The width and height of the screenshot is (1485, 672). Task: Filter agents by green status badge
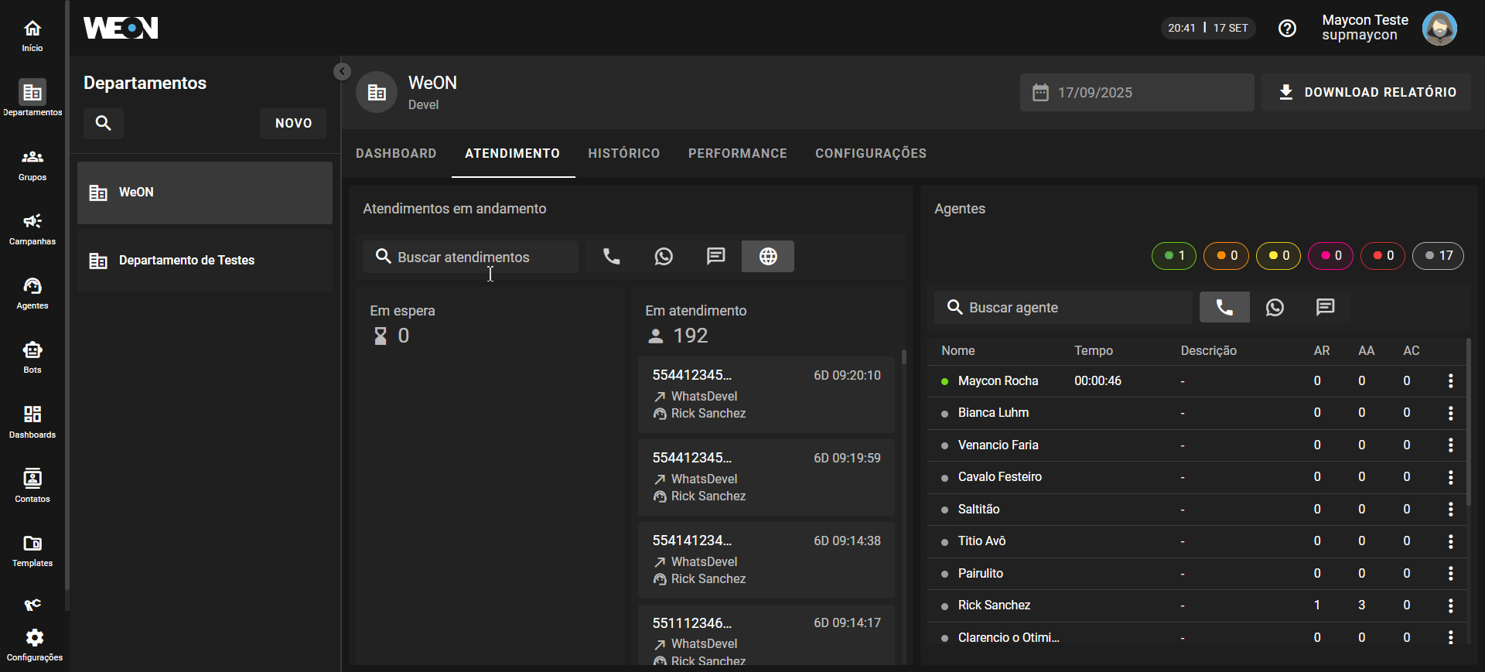pyautogui.click(x=1173, y=256)
